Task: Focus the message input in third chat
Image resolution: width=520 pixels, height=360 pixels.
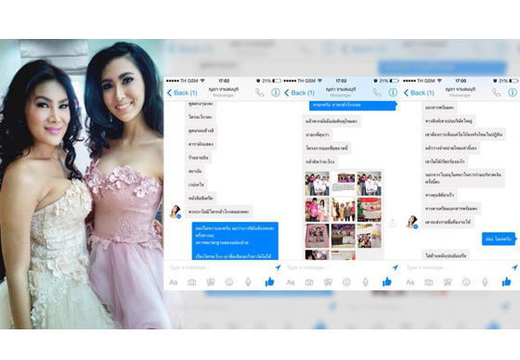Action: pyautogui.click(x=458, y=267)
